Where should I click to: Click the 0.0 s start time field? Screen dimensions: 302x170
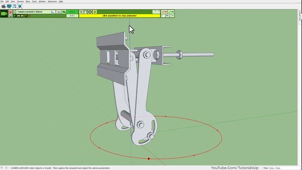(x=72, y=16)
